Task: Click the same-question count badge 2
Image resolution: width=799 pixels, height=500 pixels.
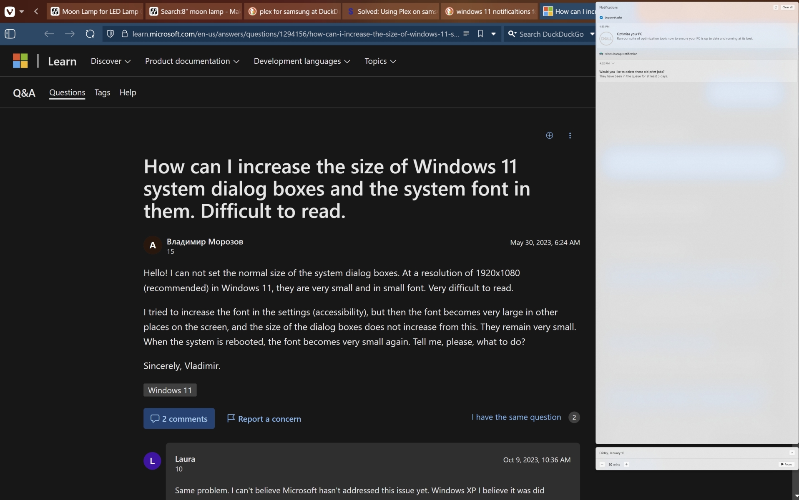Action: point(574,417)
